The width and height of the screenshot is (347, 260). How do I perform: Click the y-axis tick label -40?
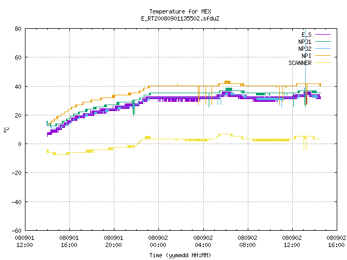tap(17, 202)
